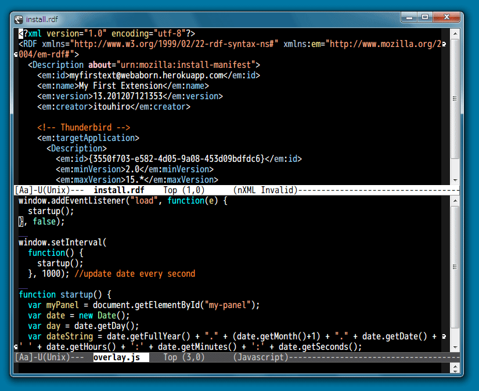Click the (Javascript) mode indicator
479x391 pixels.
pos(261,357)
